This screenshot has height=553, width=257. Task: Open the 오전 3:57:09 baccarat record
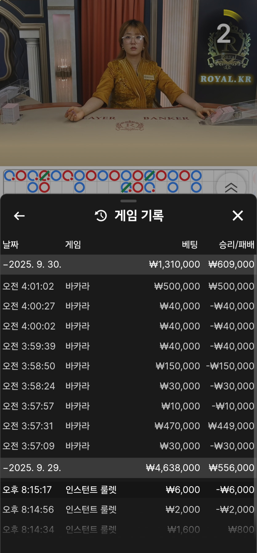click(128, 446)
